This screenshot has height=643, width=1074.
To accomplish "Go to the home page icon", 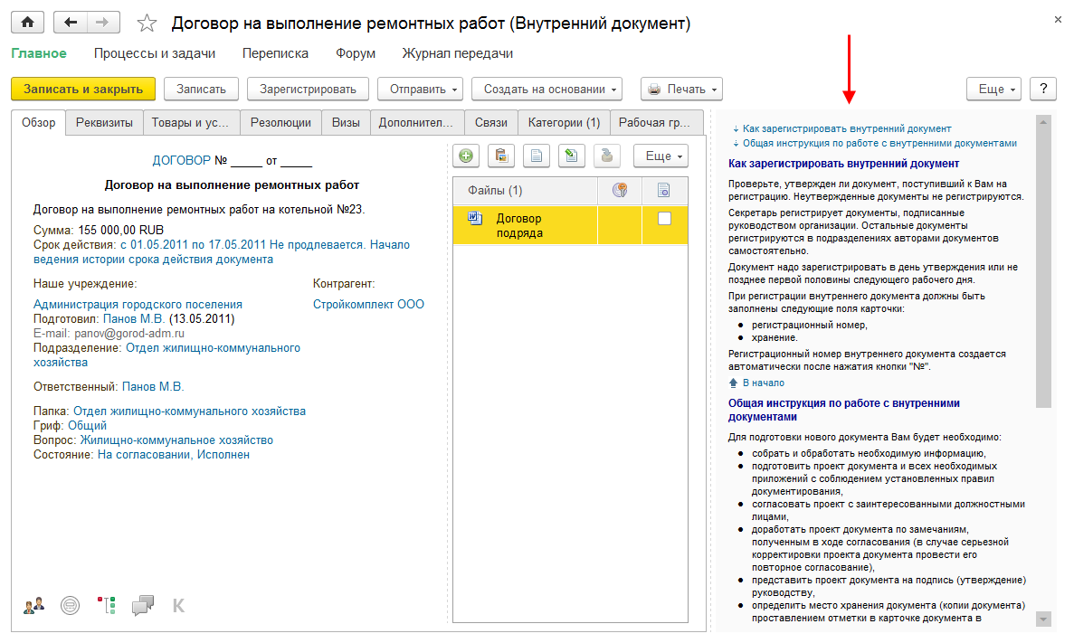I will 27,23.
